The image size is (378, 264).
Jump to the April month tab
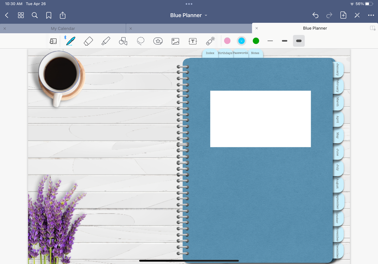tap(338, 119)
